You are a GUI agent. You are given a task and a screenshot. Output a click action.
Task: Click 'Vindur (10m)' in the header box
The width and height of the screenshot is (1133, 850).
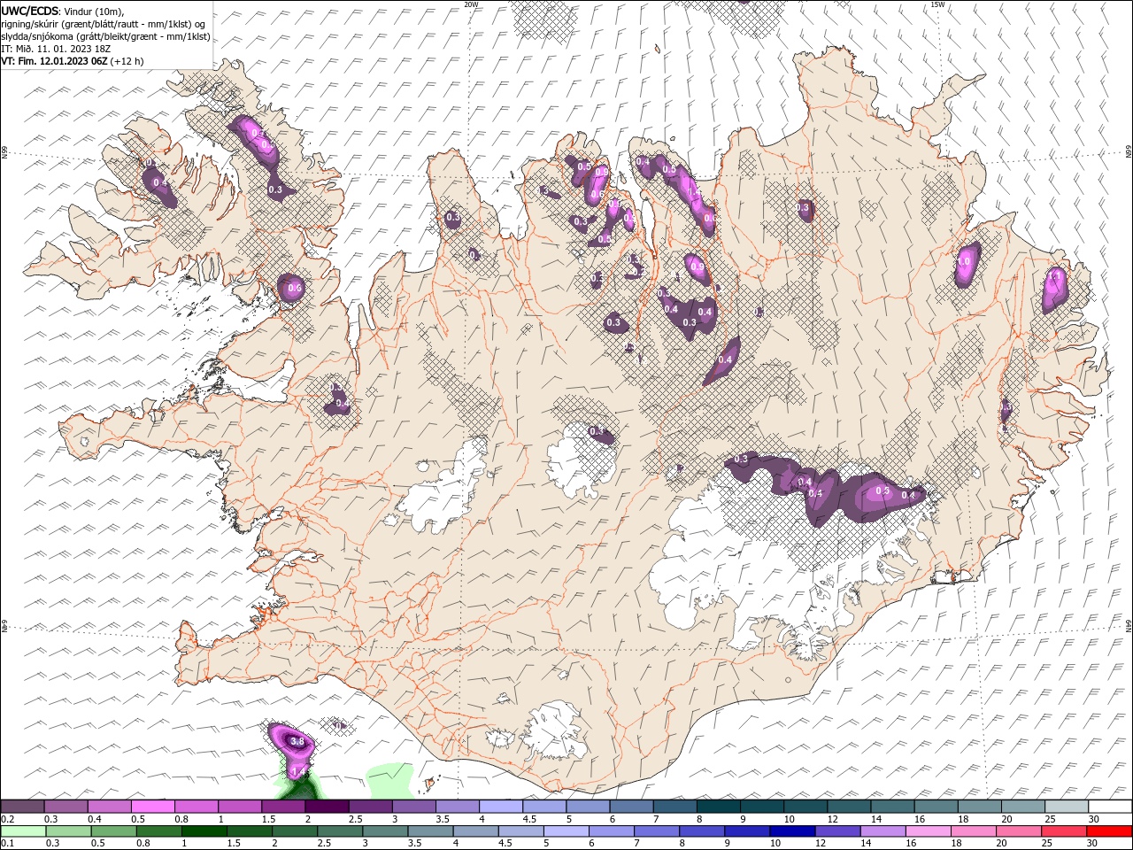tap(95, 11)
